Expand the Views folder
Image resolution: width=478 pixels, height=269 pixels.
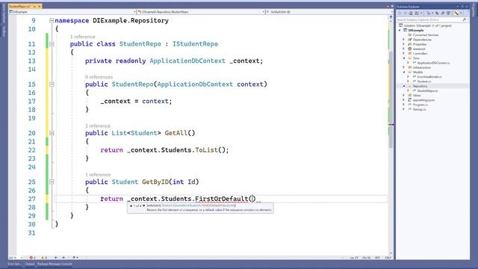pyautogui.click(x=404, y=96)
